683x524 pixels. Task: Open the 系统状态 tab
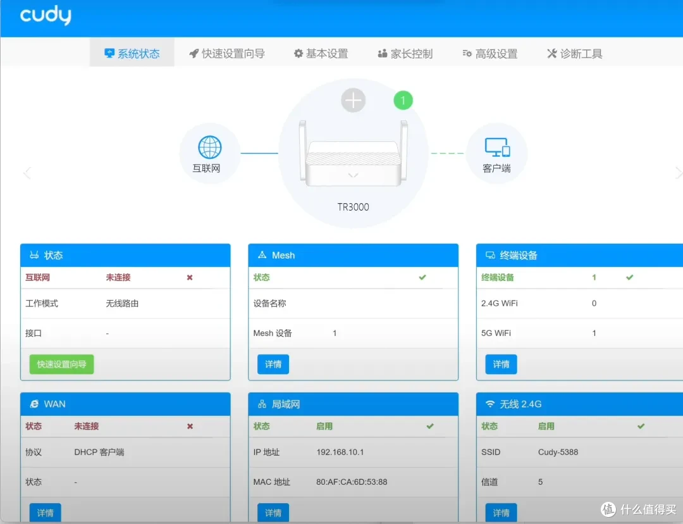point(132,53)
